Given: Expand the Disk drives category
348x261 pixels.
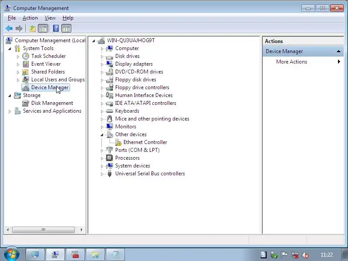Looking at the screenshot, I should click(x=102, y=57).
